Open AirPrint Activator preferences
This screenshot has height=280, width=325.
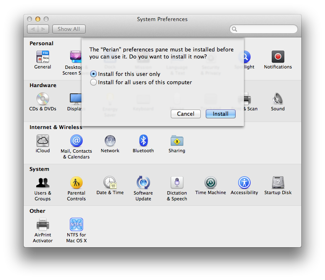click(43, 225)
